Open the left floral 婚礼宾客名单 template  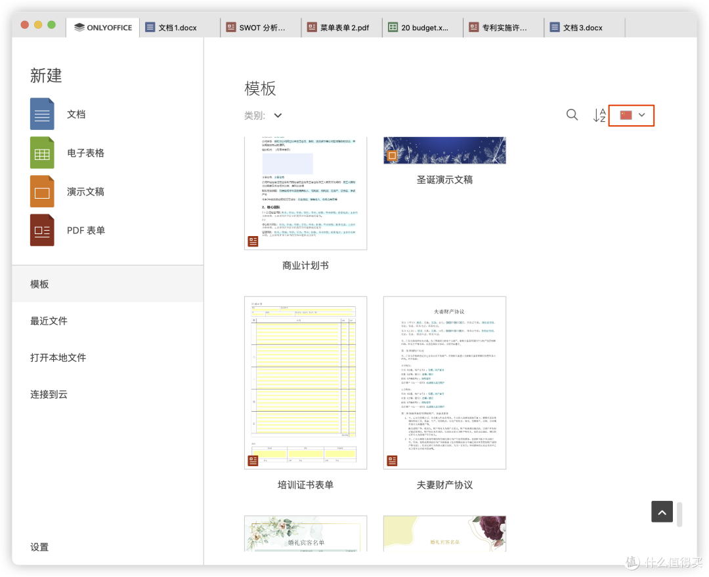coord(306,534)
